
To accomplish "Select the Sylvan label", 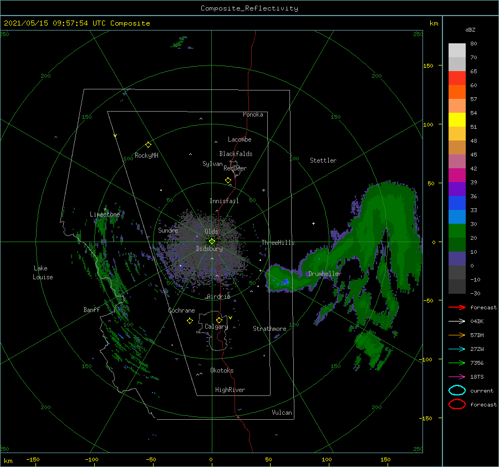I will (212, 164).
